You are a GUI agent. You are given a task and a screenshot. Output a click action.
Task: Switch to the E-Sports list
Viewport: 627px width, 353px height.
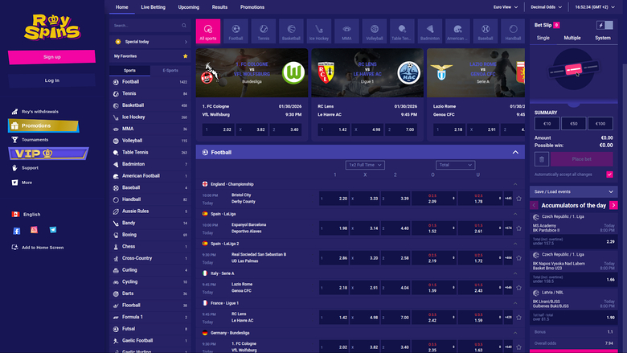pos(170,71)
